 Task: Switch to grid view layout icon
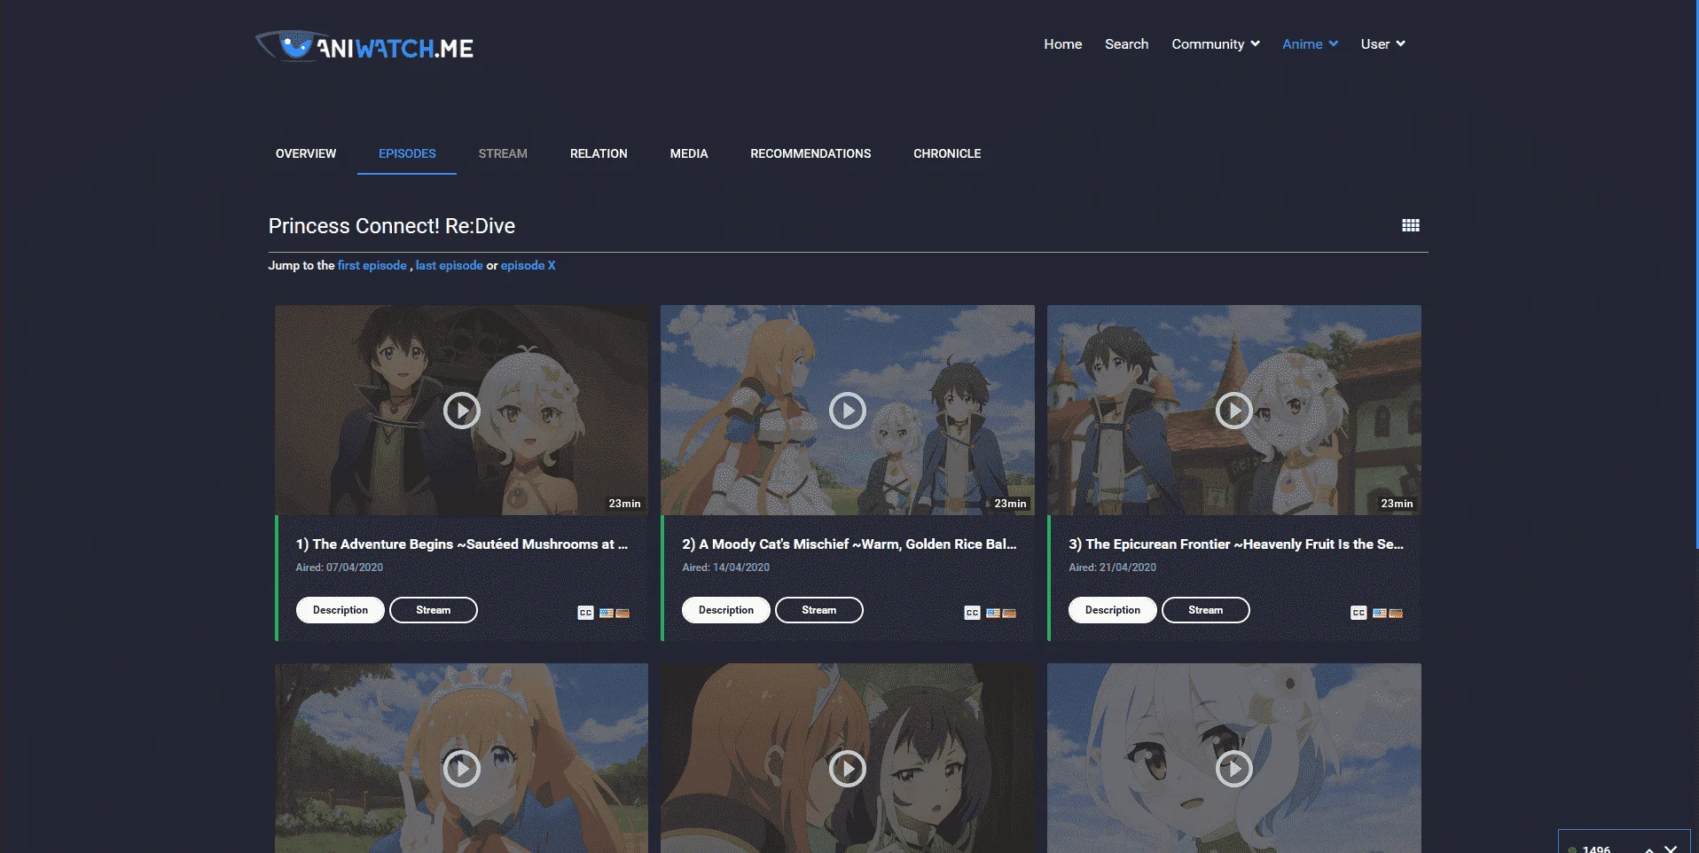coord(1411,225)
